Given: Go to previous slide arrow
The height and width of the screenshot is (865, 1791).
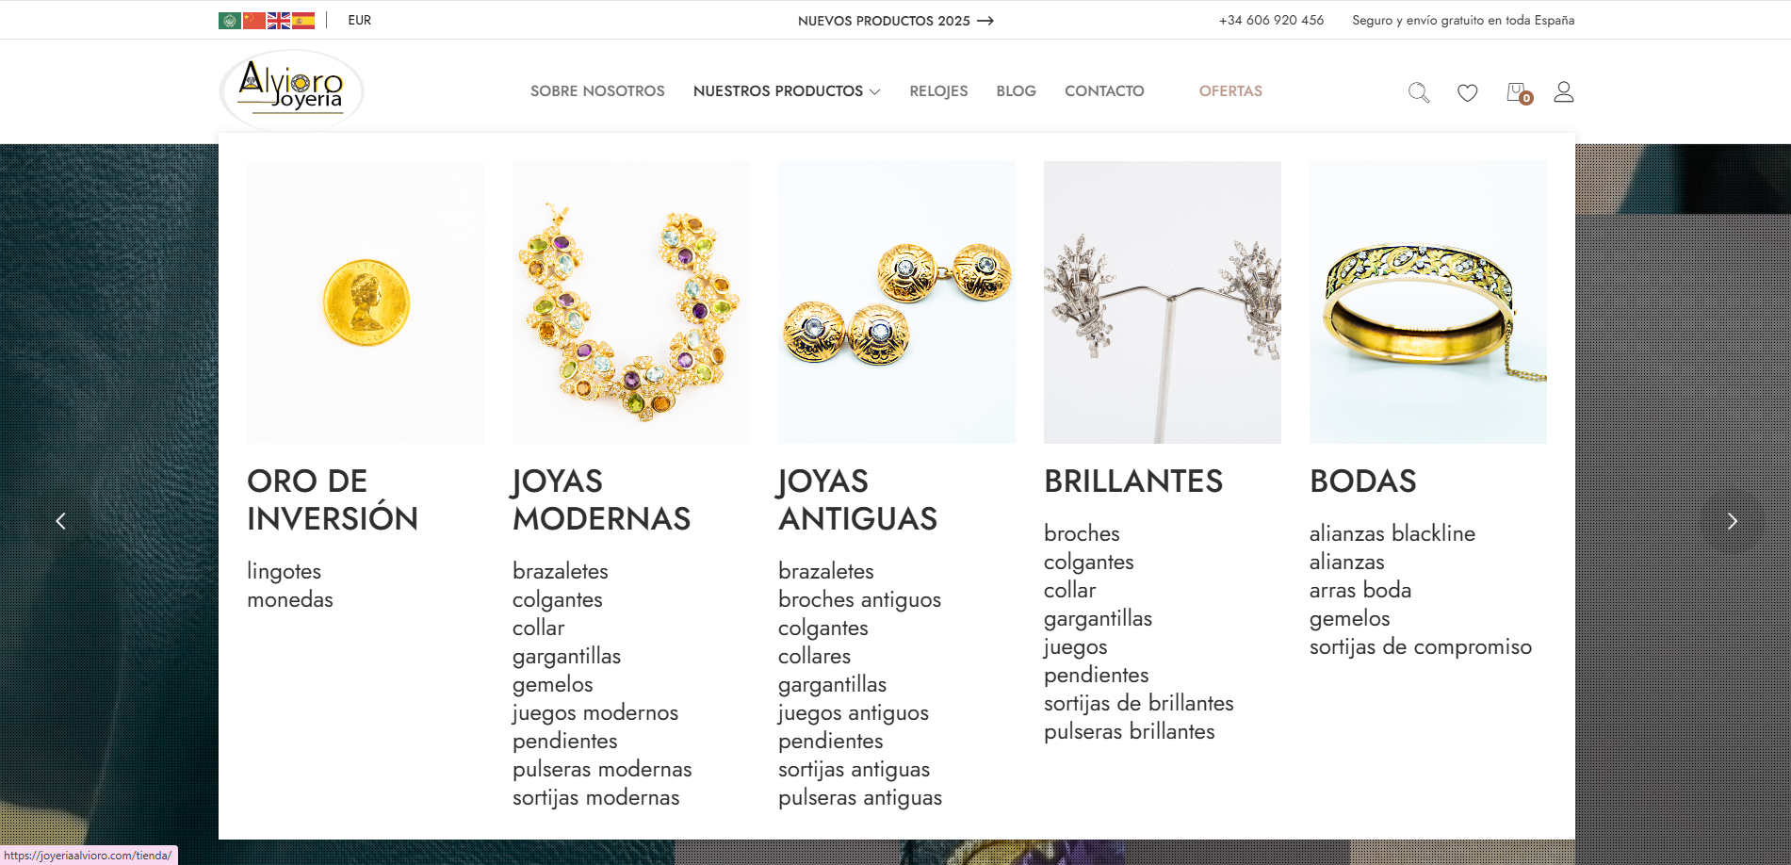Looking at the screenshot, I should 60,521.
